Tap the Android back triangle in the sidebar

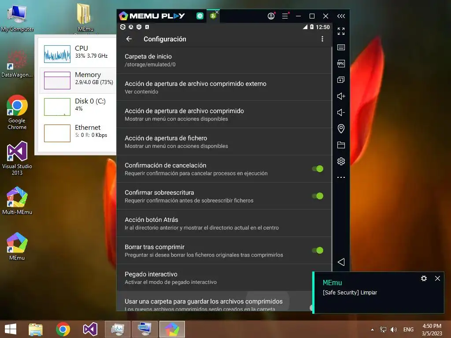click(341, 262)
